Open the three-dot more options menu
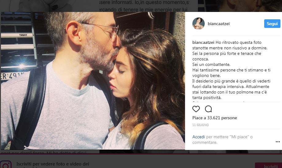The image size is (282, 168). click(278, 142)
